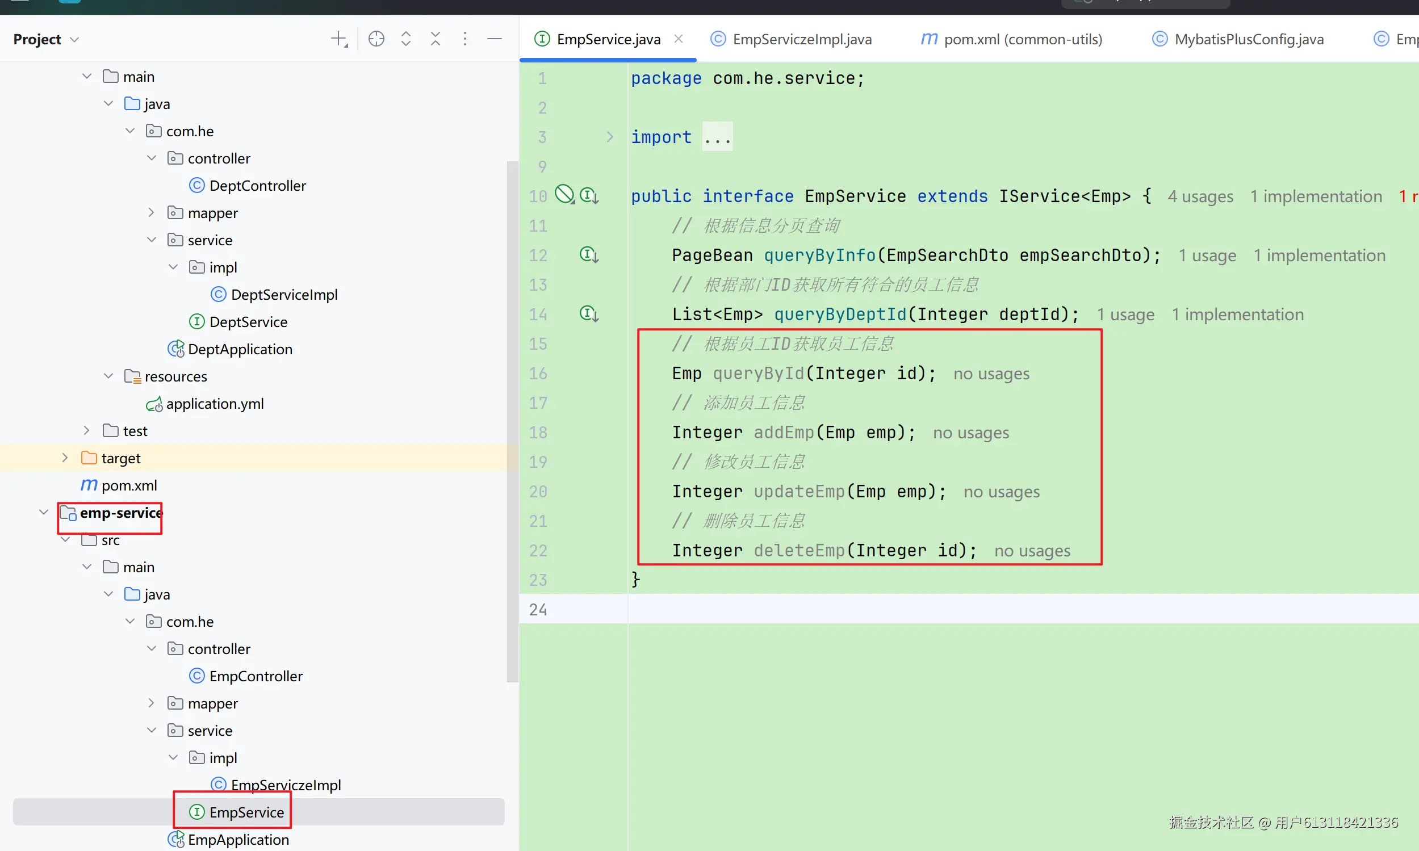Switch to pom.xml (common-utils) tab
The width and height of the screenshot is (1419, 851).
tap(1022, 39)
